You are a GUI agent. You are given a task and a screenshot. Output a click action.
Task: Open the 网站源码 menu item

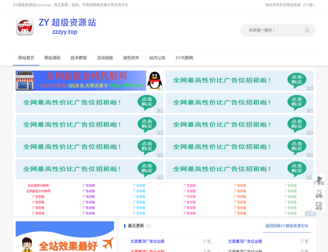tap(52, 58)
